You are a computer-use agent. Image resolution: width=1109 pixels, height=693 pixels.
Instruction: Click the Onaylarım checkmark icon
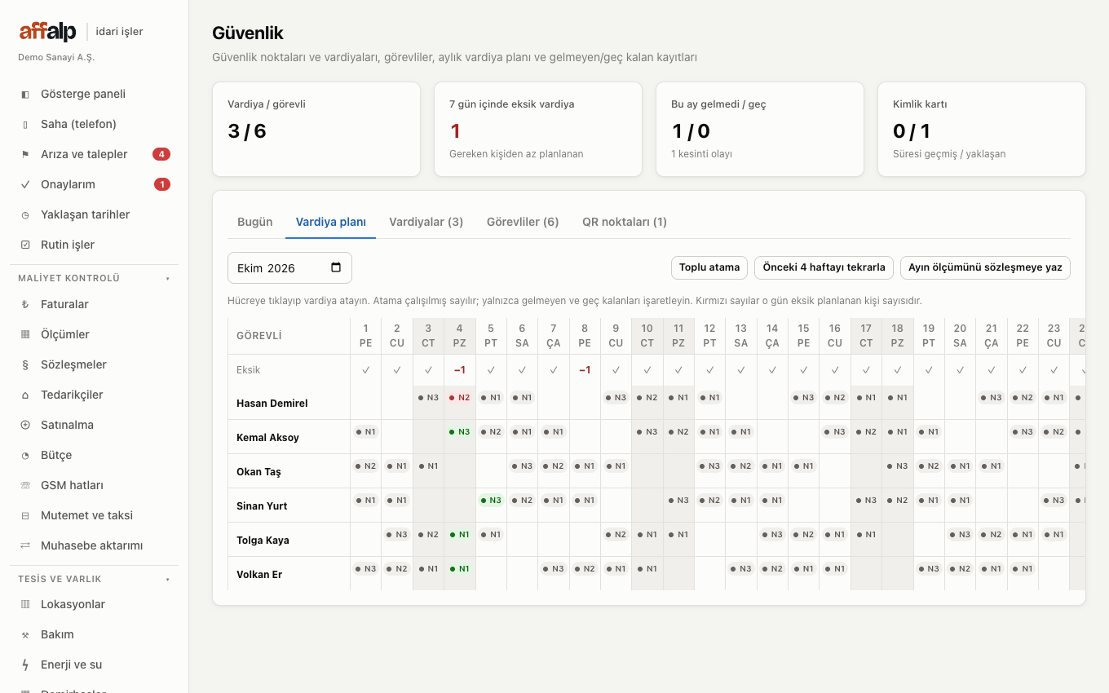click(25, 184)
